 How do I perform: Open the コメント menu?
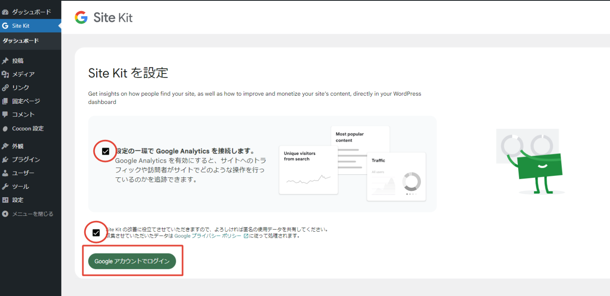point(31,115)
